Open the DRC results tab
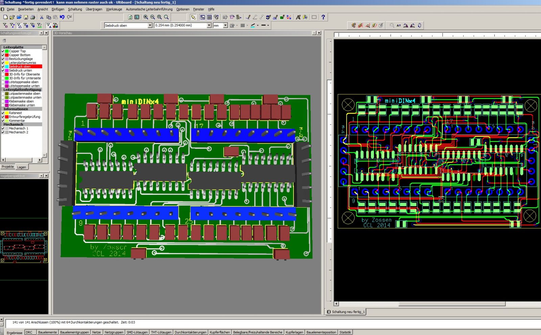 pyautogui.click(x=29, y=332)
